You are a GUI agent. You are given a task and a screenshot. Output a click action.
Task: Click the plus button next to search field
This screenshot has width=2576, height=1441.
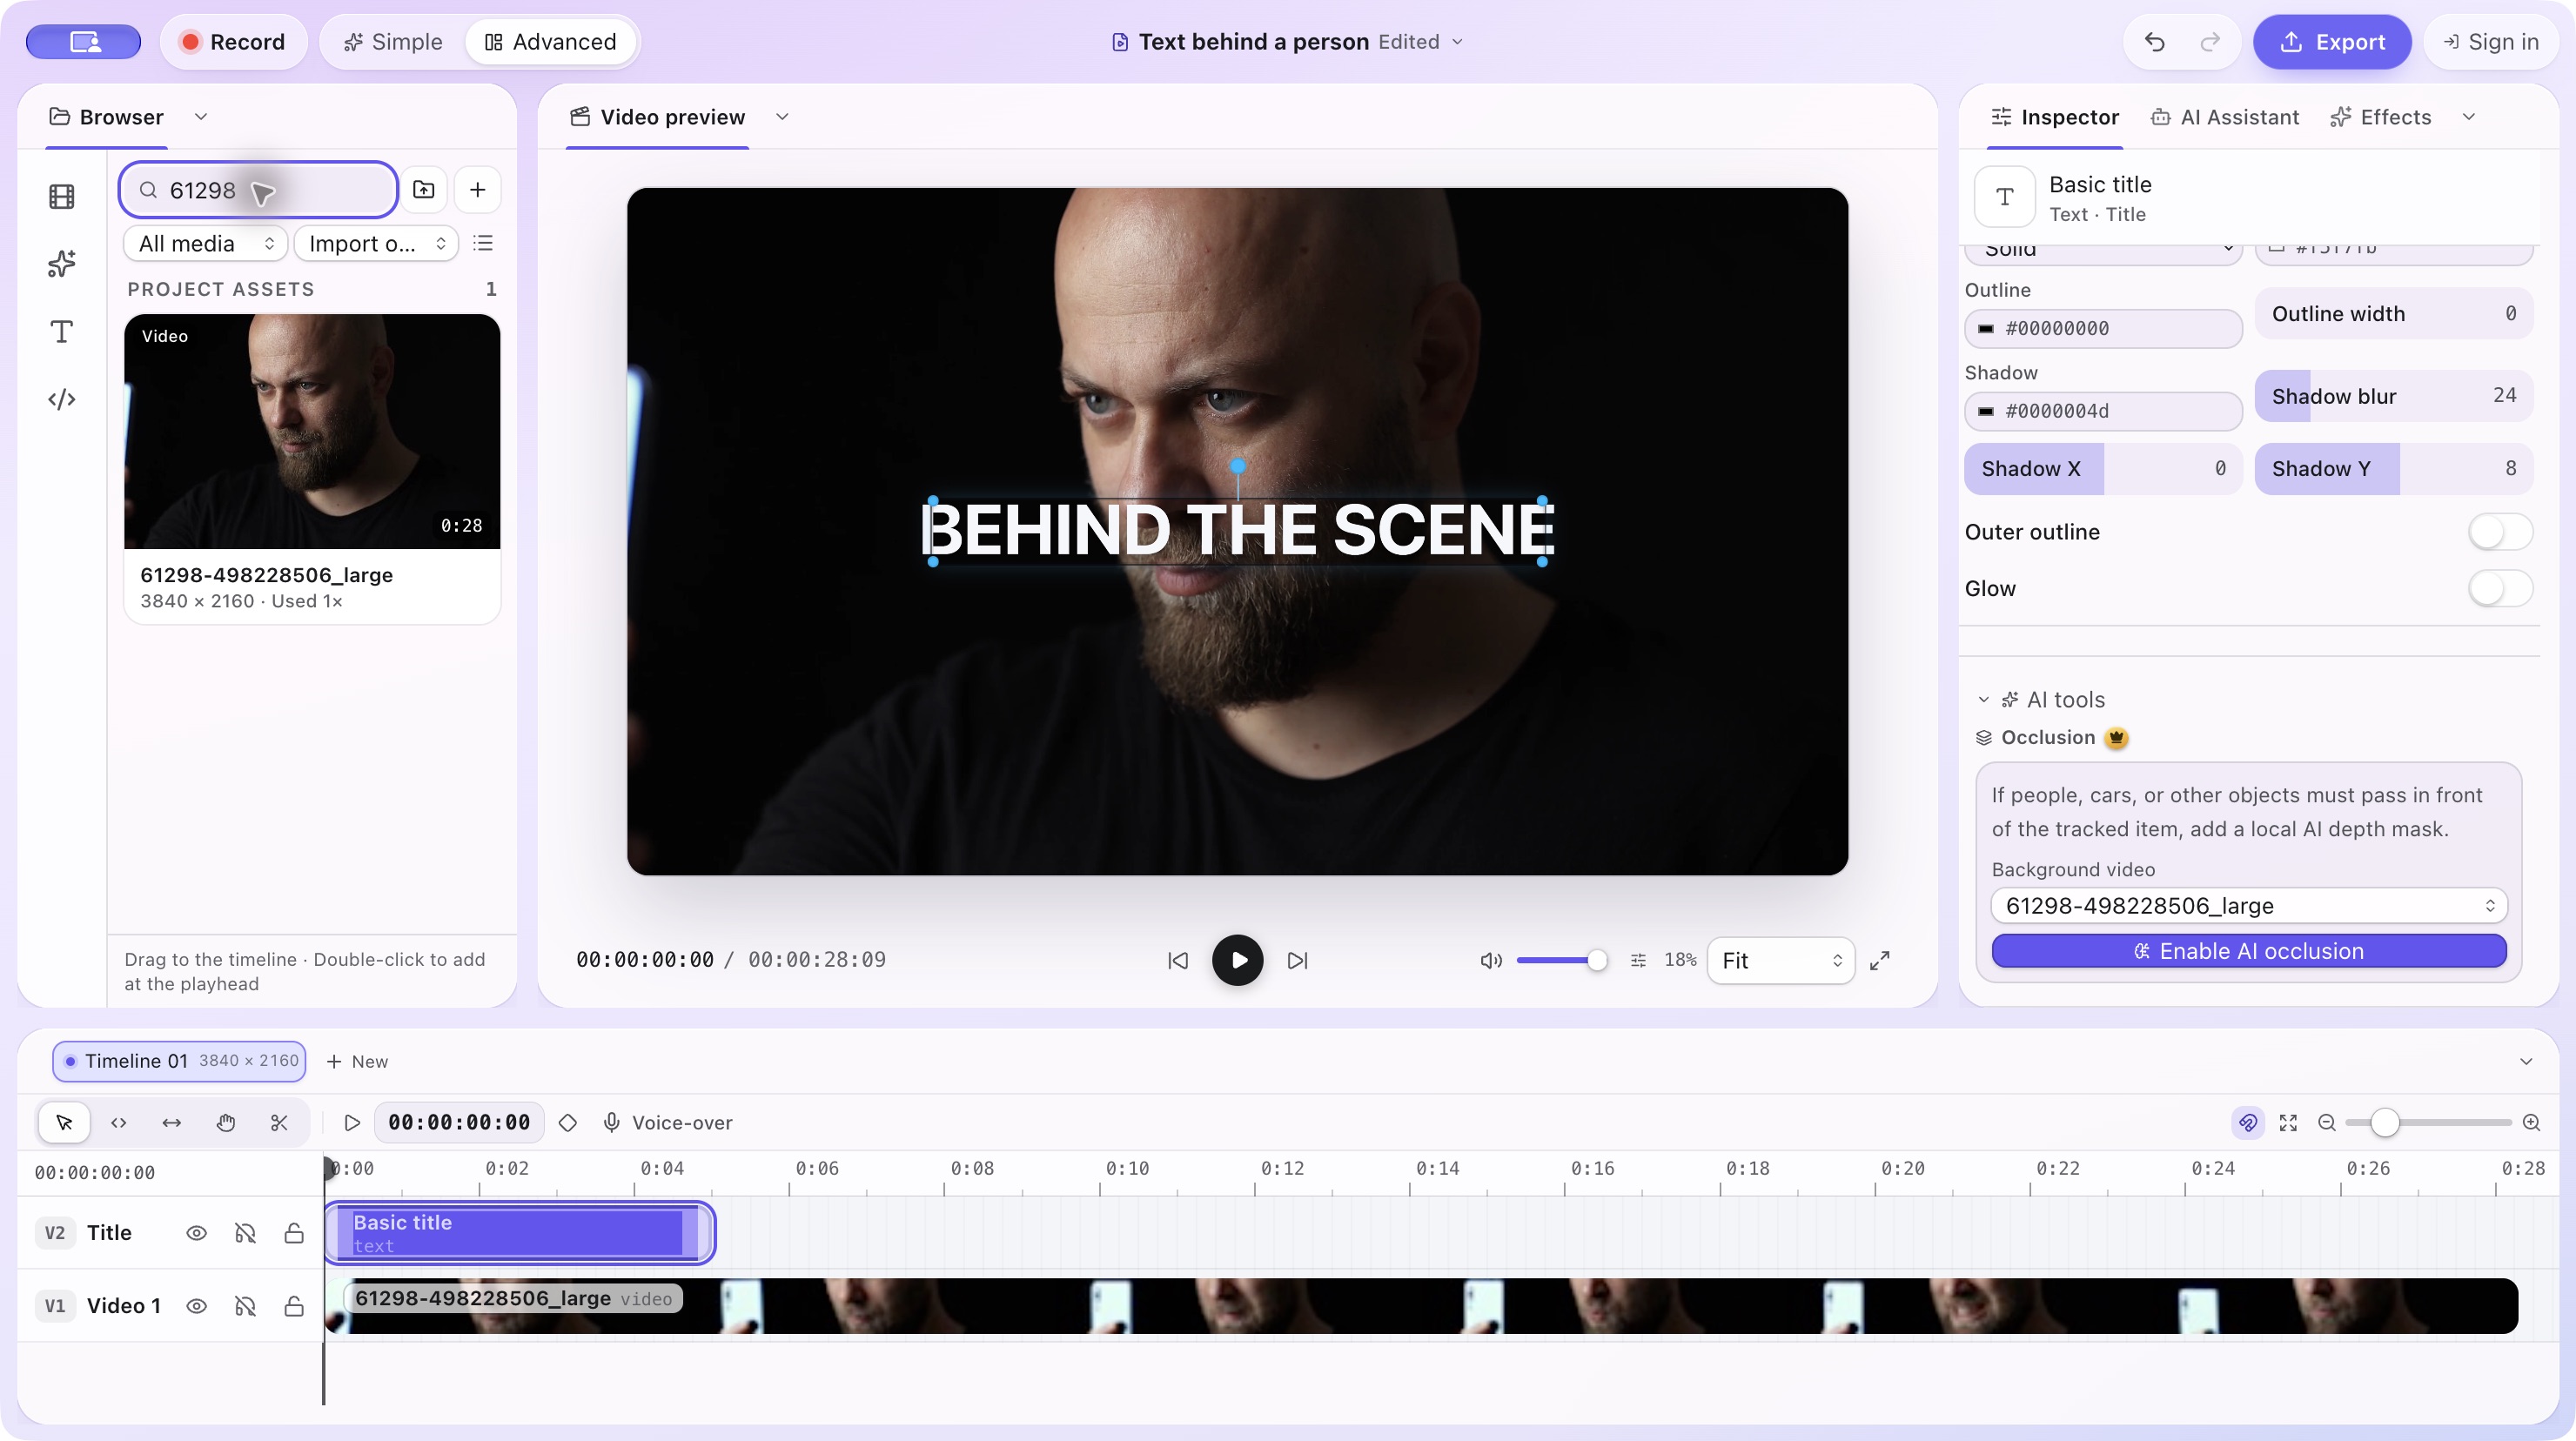478,190
